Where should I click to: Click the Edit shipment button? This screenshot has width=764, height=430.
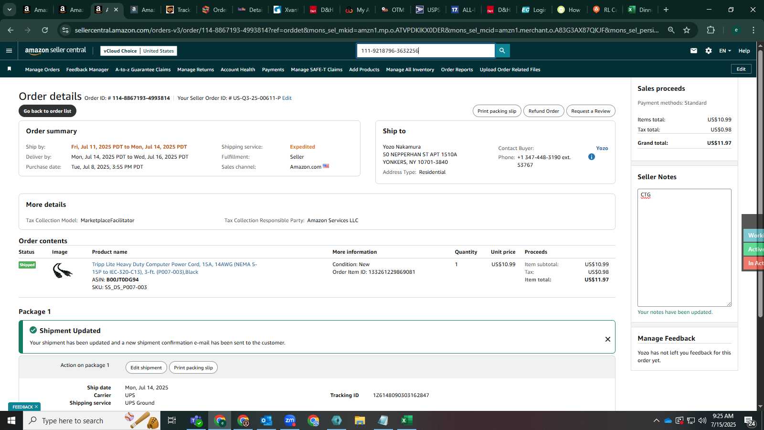coord(146,367)
